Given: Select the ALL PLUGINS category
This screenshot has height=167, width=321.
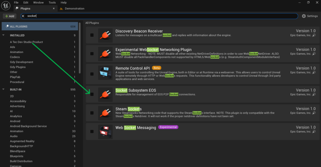Looking at the screenshot, I should coord(40,26).
